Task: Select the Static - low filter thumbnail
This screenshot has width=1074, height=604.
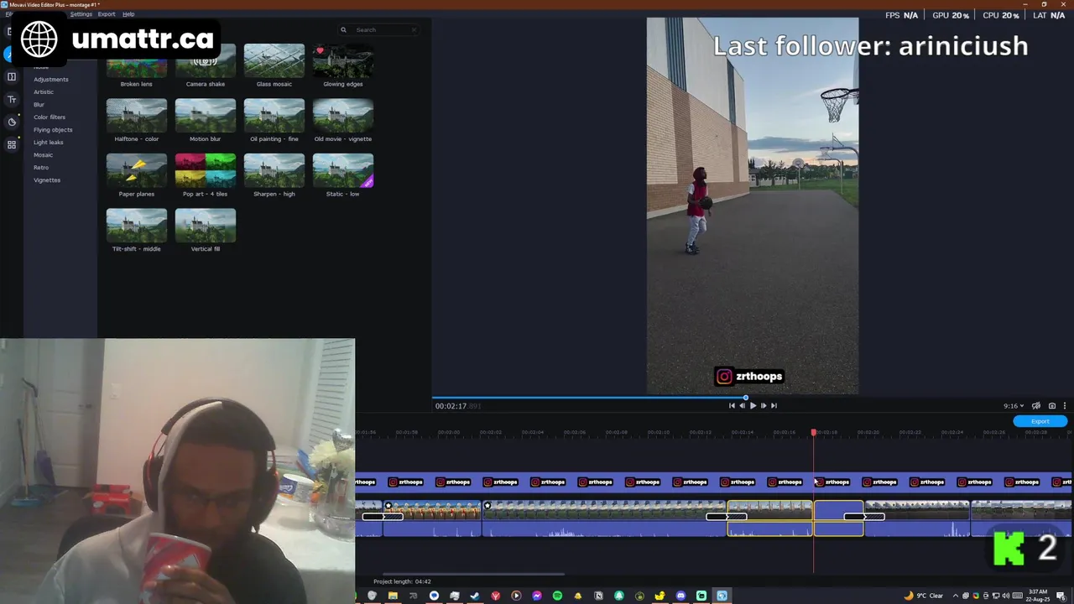Action: click(343, 171)
